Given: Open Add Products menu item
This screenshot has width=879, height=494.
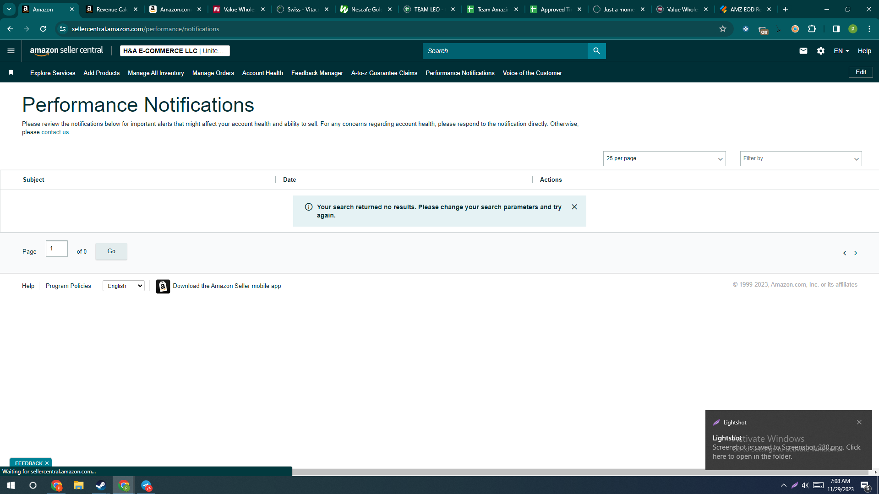Looking at the screenshot, I should tap(101, 73).
